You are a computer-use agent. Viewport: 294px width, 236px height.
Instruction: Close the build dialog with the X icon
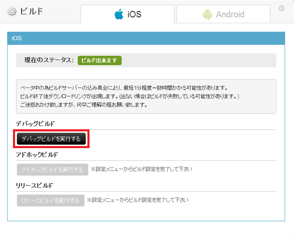click(x=281, y=8)
